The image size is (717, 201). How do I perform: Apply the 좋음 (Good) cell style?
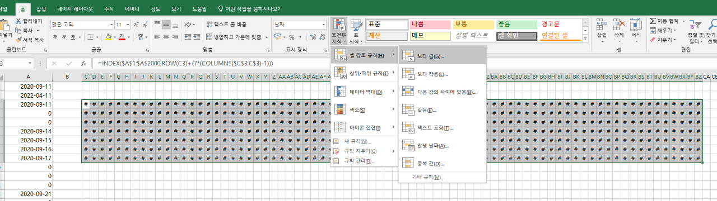click(516, 25)
